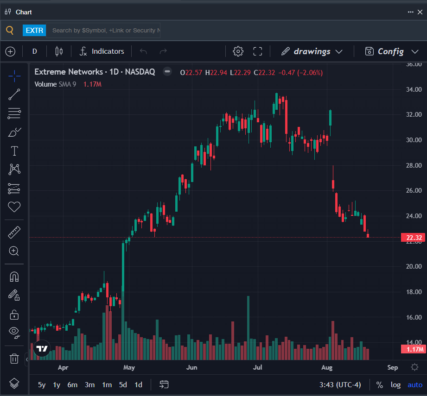Select the brush drawing tool
The width and height of the screenshot is (427, 396).
click(x=14, y=132)
